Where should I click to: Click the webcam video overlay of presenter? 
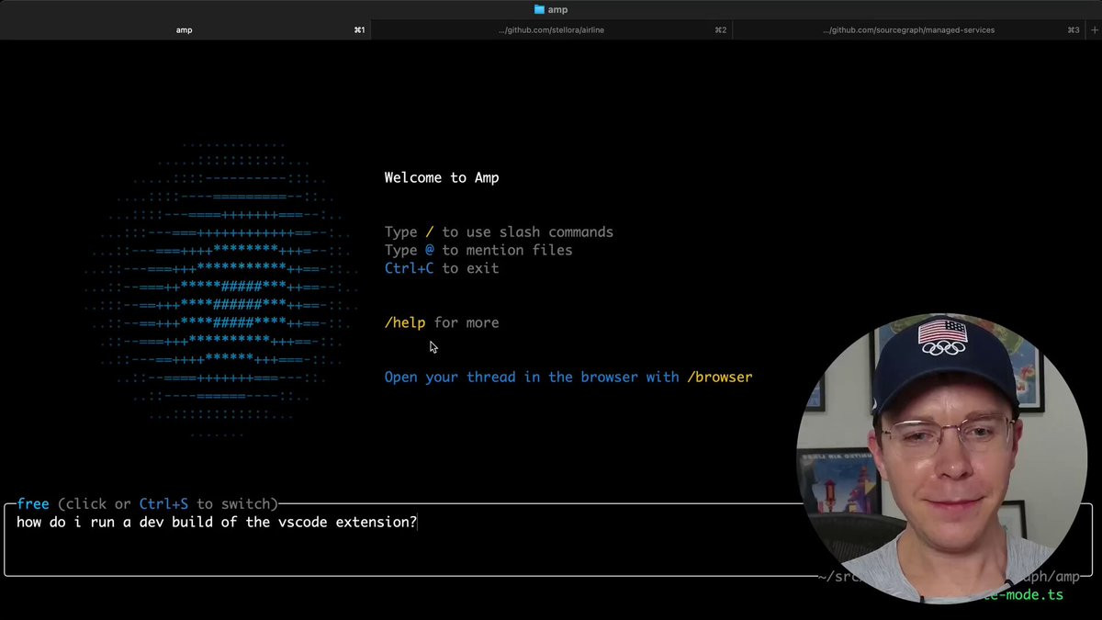(941, 457)
